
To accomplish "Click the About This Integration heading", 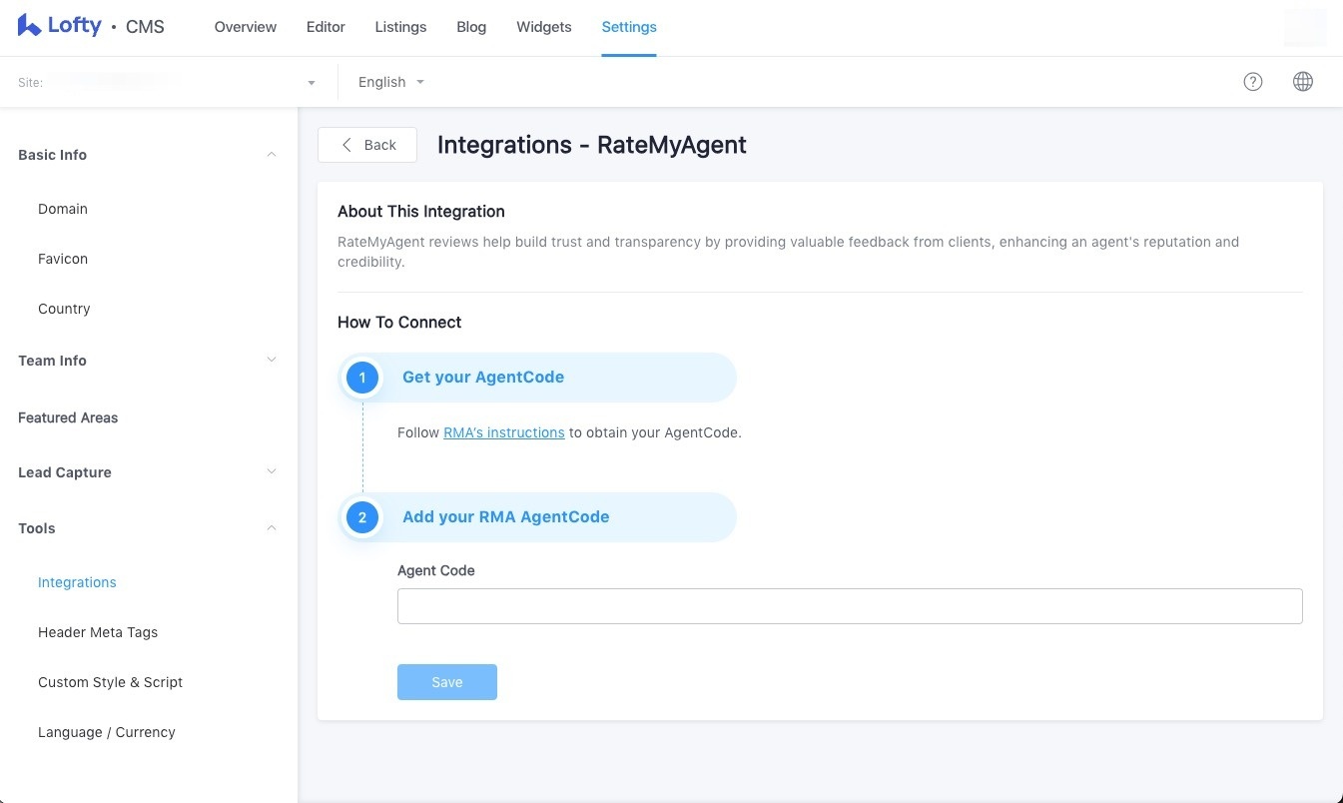I will pos(421,212).
